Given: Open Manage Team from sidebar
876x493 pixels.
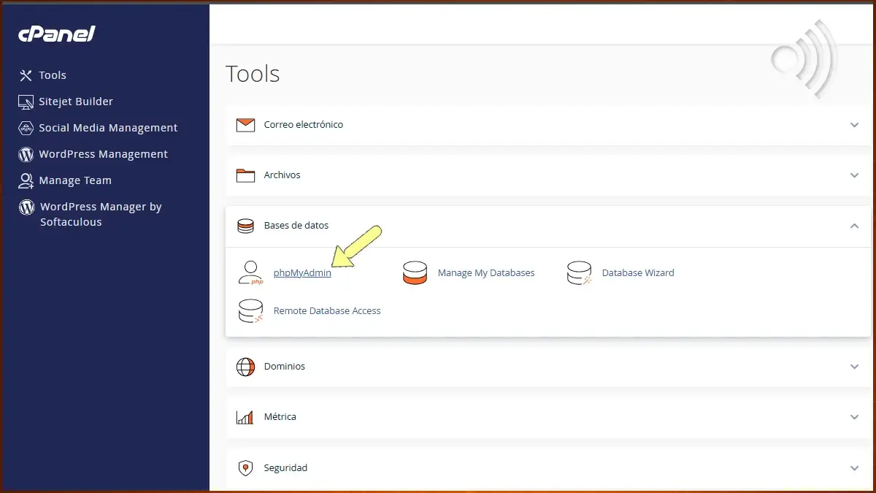Looking at the screenshot, I should [x=75, y=180].
